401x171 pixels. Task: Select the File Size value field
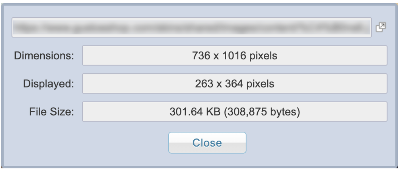(234, 112)
